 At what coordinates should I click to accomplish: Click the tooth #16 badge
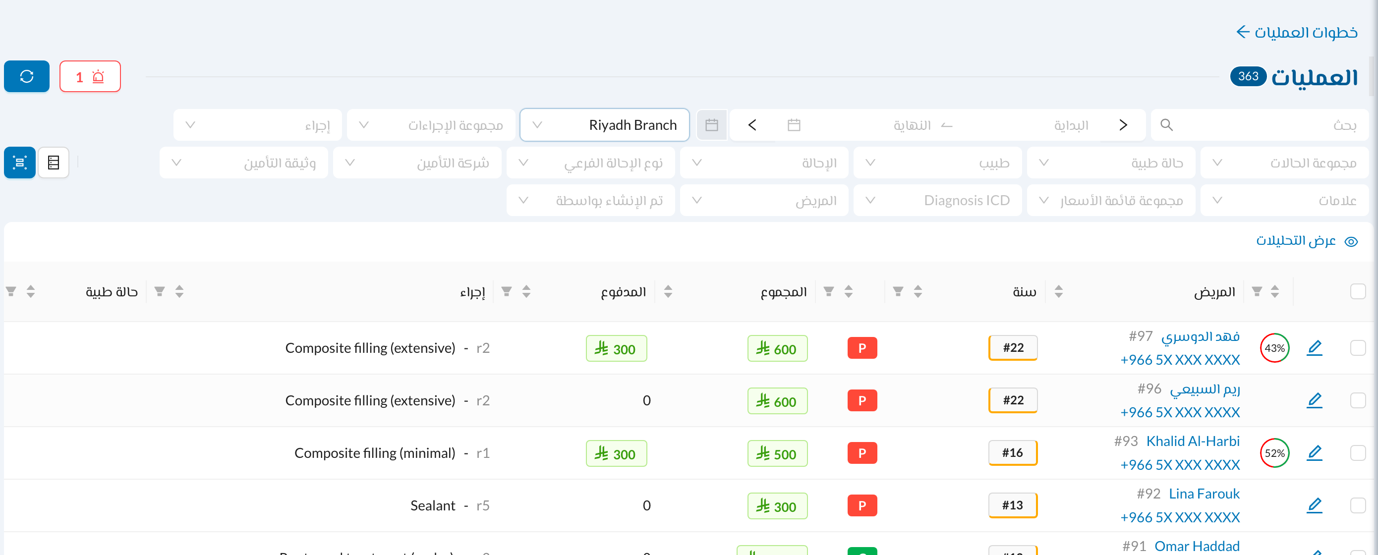point(1013,453)
